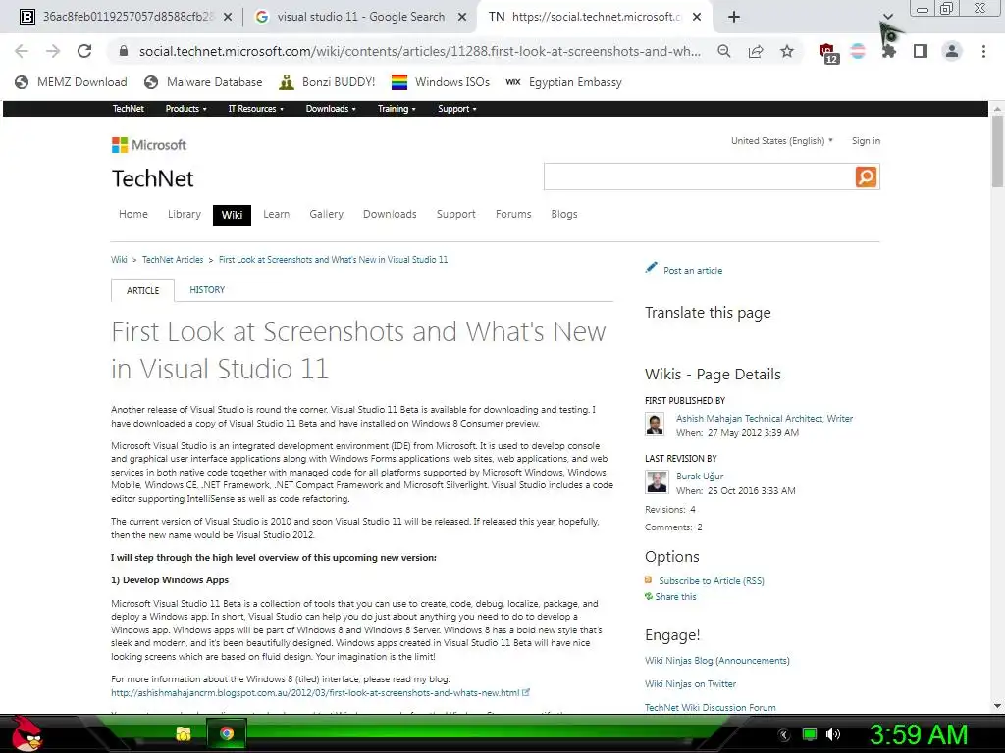This screenshot has width=1005, height=753.
Task: Click the Angry Birds start button
Action: point(26,733)
